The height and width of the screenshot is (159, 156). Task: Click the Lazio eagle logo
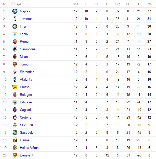click(15, 34)
